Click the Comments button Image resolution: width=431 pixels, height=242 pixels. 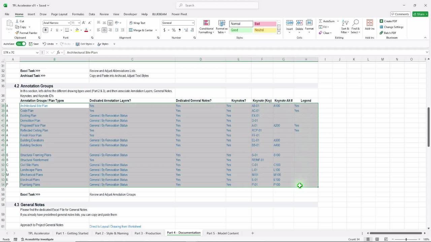click(400, 14)
